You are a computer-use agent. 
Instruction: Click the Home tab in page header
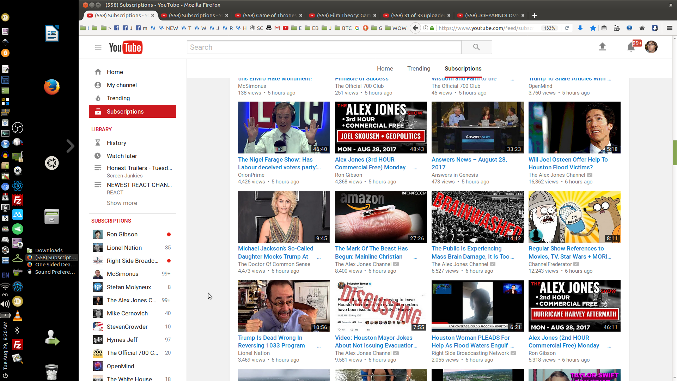(x=385, y=68)
